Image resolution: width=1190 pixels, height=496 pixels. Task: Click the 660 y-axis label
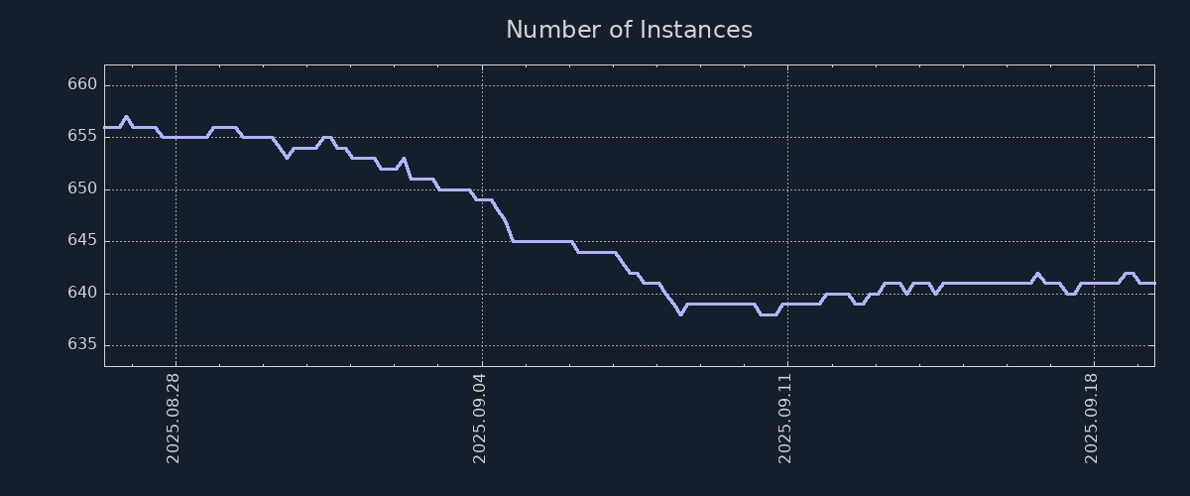[83, 85]
